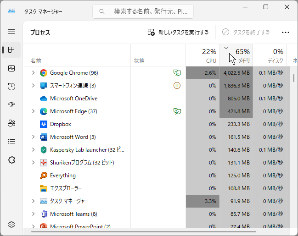Sort by the ディスク column header
The image size is (298, 236).
pyautogui.click(x=270, y=55)
